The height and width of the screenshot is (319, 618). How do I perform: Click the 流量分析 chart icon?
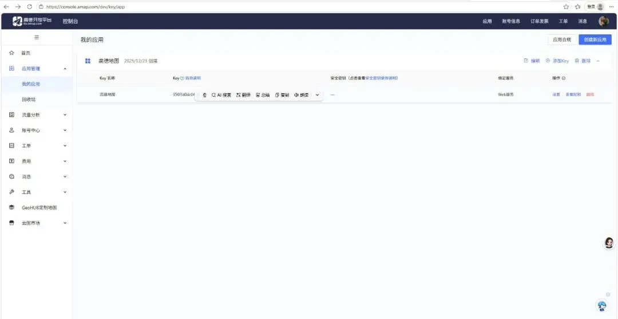(x=11, y=115)
